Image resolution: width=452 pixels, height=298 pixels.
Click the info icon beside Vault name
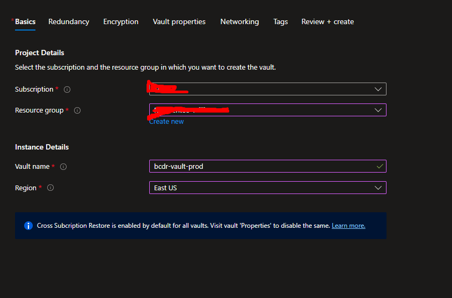pos(63,167)
